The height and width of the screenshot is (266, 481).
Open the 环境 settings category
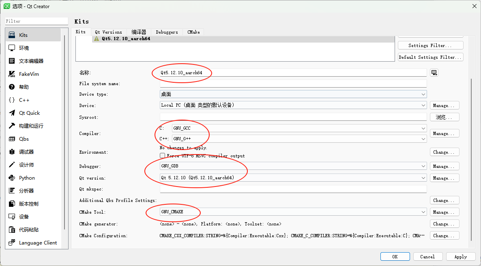coord(33,48)
